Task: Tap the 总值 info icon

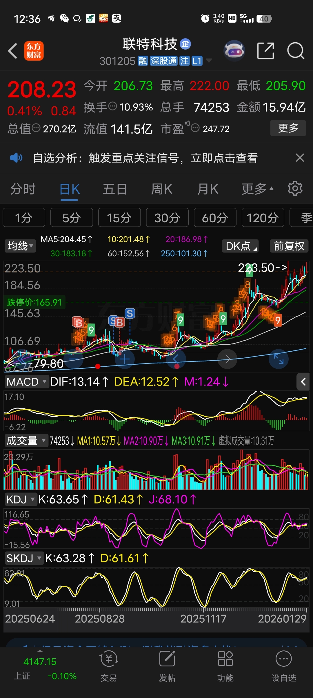Action: click(x=36, y=128)
